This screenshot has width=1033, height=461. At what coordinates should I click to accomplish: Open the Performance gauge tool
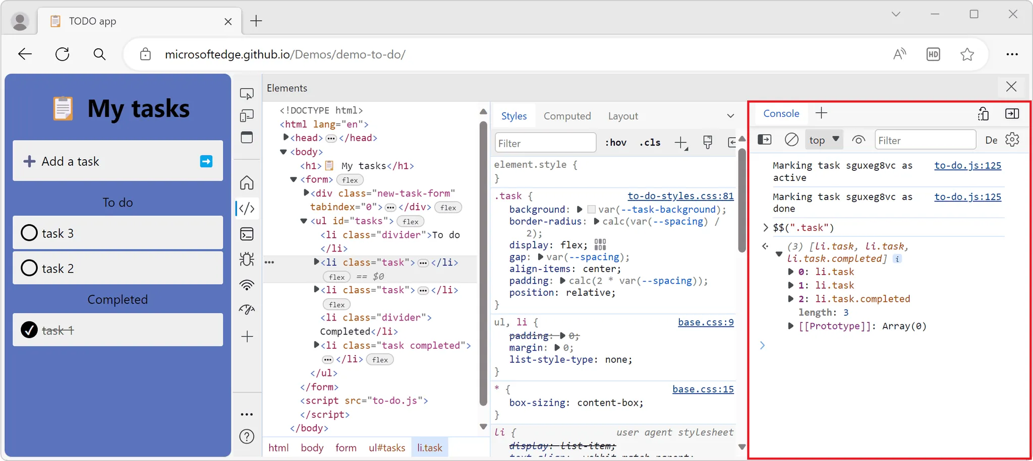click(247, 310)
